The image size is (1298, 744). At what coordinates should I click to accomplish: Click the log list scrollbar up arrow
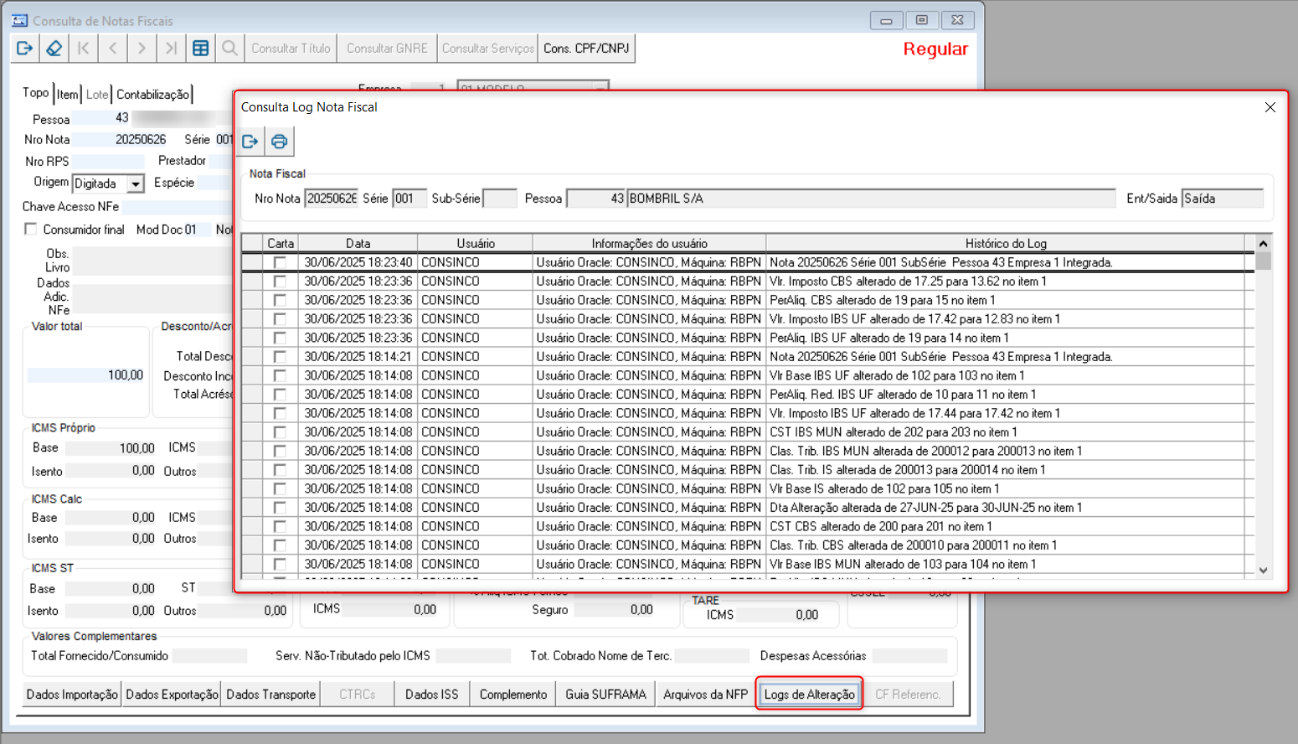1263,244
